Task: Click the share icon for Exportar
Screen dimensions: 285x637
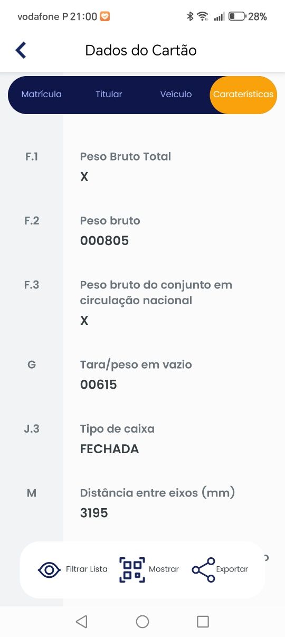Action: (203, 570)
